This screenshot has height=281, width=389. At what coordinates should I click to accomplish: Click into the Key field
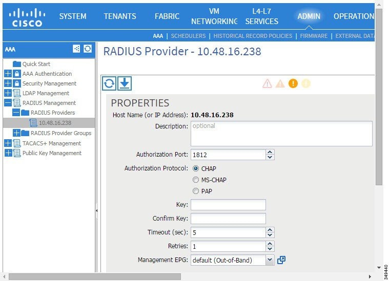pyautogui.click(x=228, y=205)
